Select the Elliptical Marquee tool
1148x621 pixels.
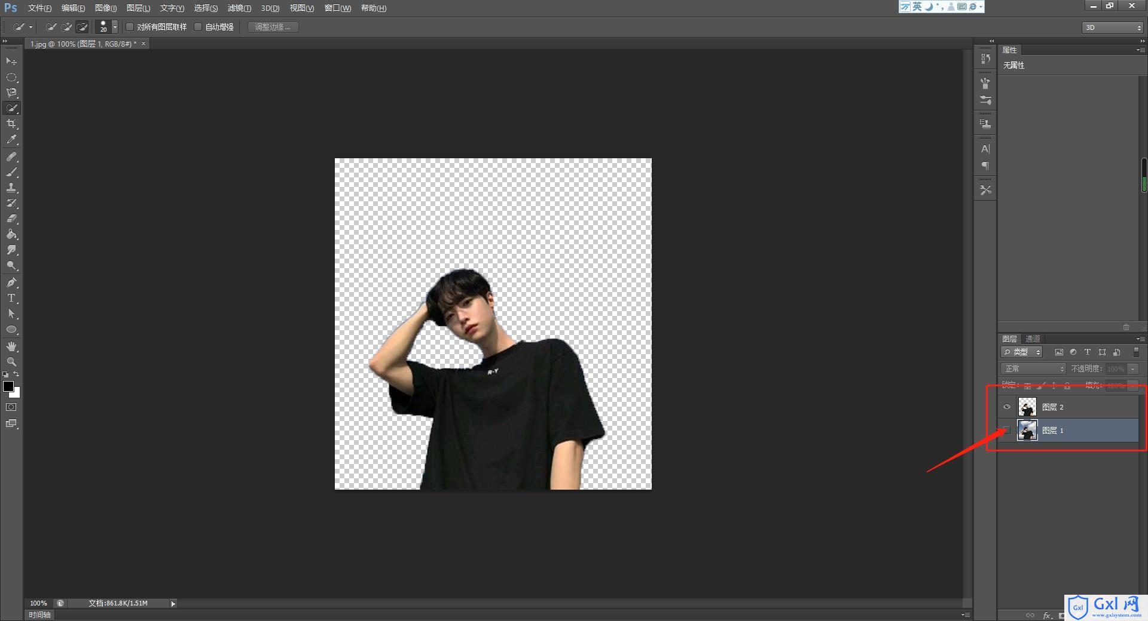click(11, 77)
